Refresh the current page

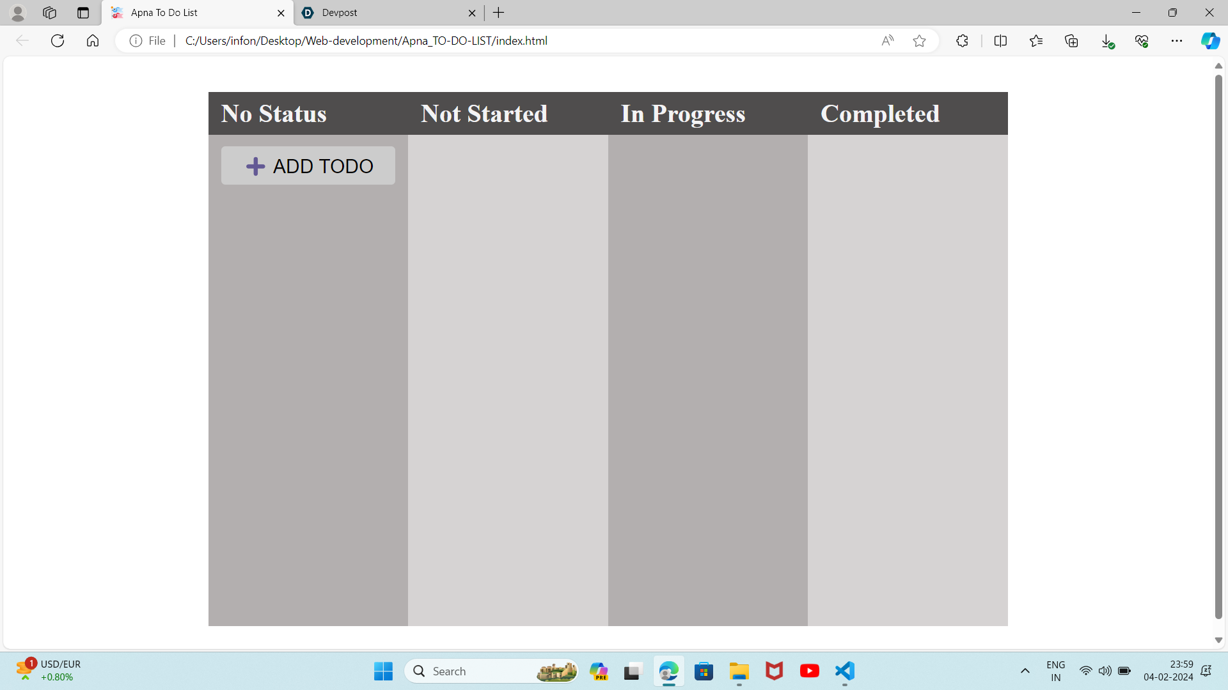point(58,41)
